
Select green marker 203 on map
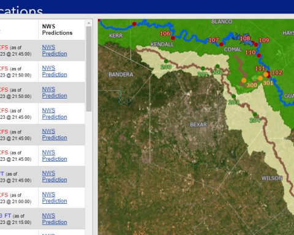234,96
